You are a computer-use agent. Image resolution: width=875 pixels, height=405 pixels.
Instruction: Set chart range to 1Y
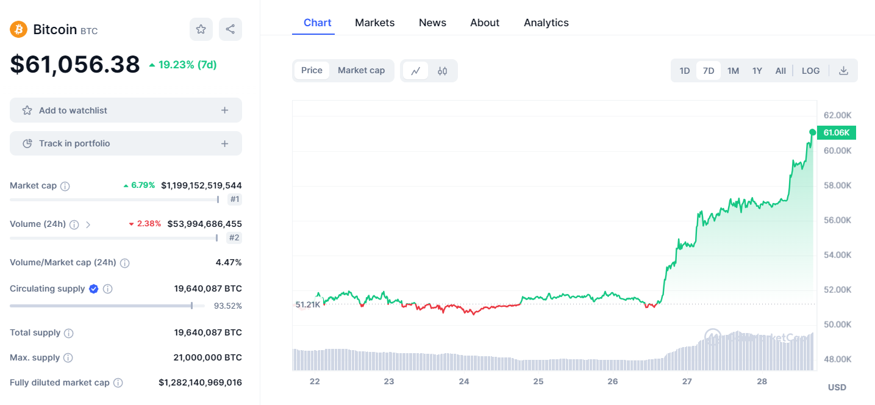pyautogui.click(x=757, y=71)
